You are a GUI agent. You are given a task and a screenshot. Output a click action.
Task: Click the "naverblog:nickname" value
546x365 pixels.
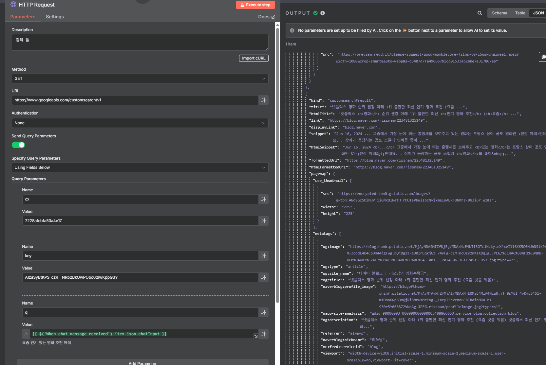tap(377, 340)
